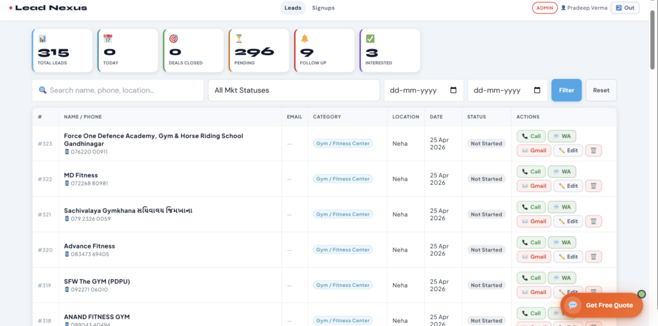The image size is (658, 326).
Task: Open the Total Leads 315 card
Action: [x=62, y=50]
